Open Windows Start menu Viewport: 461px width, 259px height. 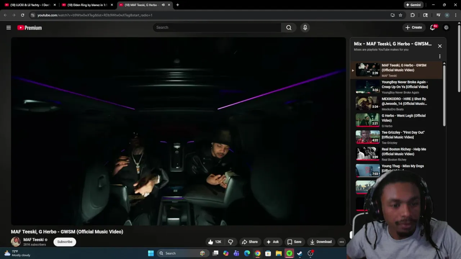point(151,253)
